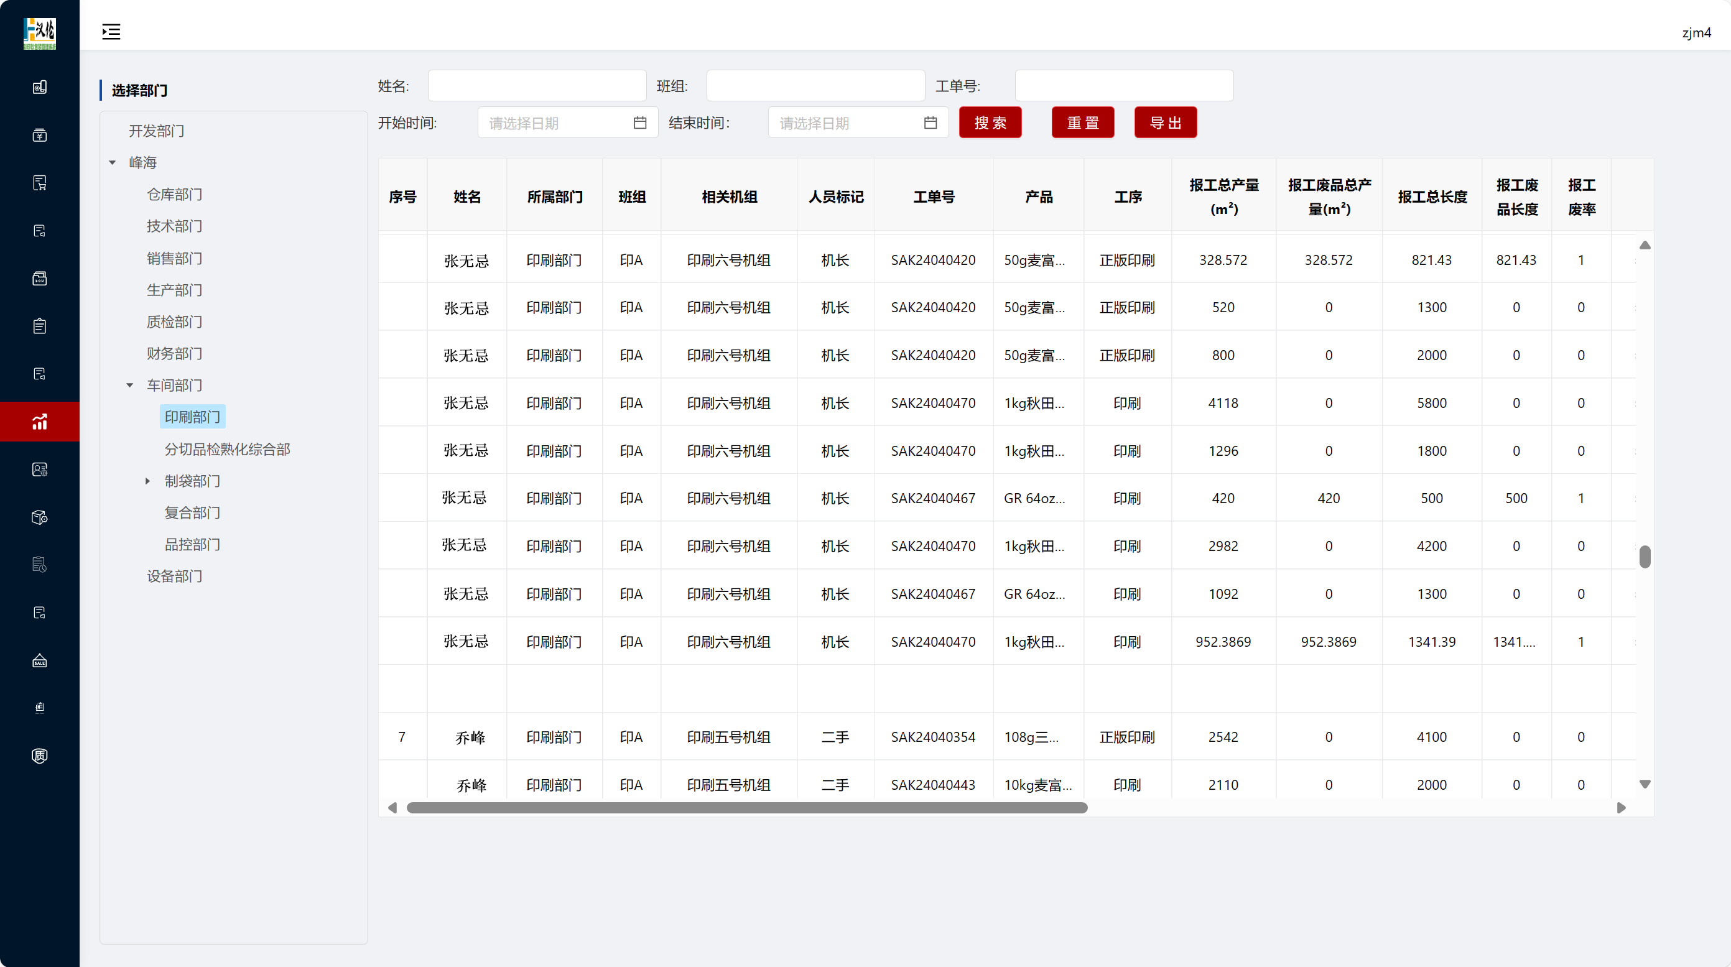The width and height of the screenshot is (1731, 967).
Task: Click the table scroll-left arrow
Action: (392, 808)
